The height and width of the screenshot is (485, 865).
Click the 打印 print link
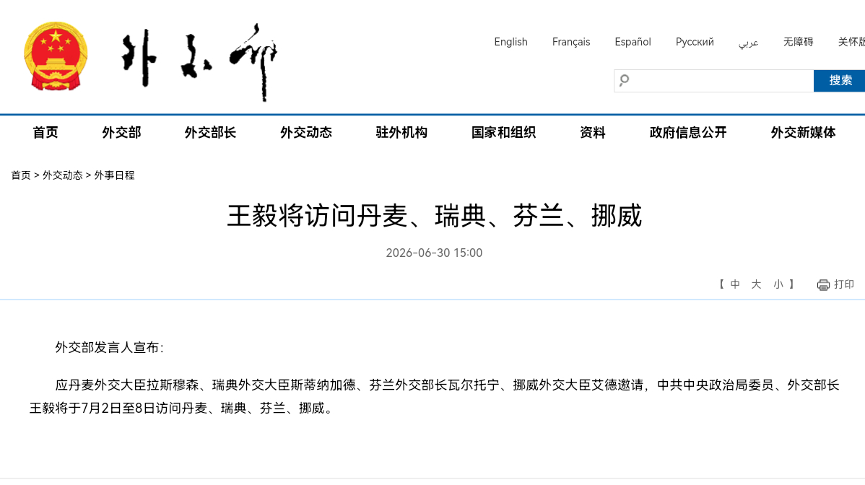844,284
